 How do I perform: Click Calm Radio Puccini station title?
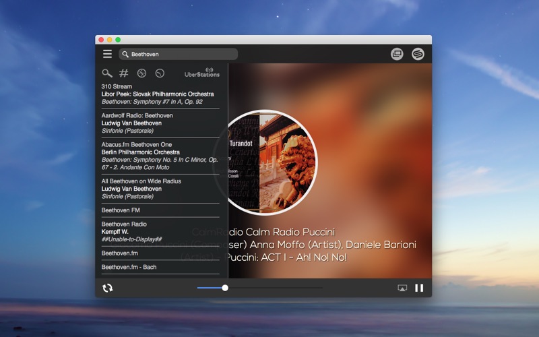coord(263,232)
